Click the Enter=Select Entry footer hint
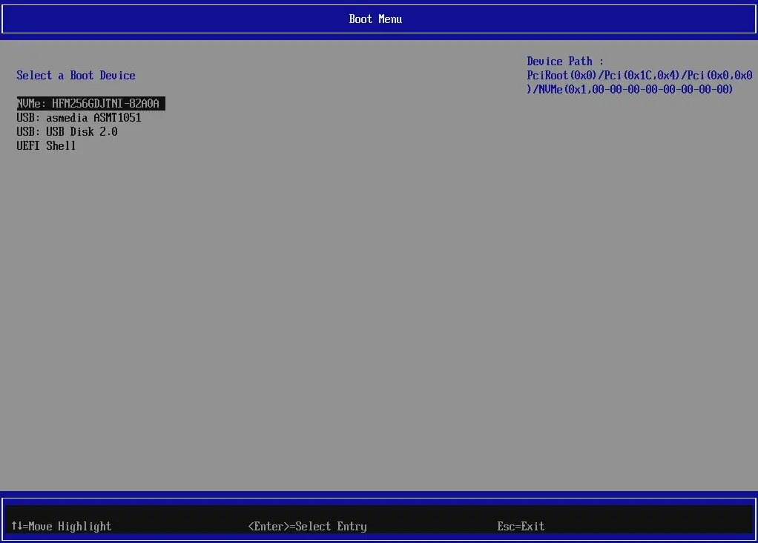The height and width of the screenshot is (543, 758). click(307, 526)
